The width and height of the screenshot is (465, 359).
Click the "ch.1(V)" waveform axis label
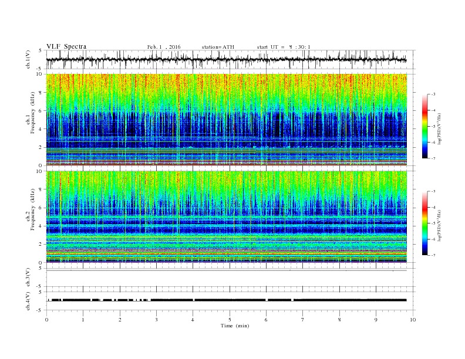[x=28, y=59]
